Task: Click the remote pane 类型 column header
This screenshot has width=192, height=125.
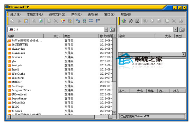Action: coord(180,36)
